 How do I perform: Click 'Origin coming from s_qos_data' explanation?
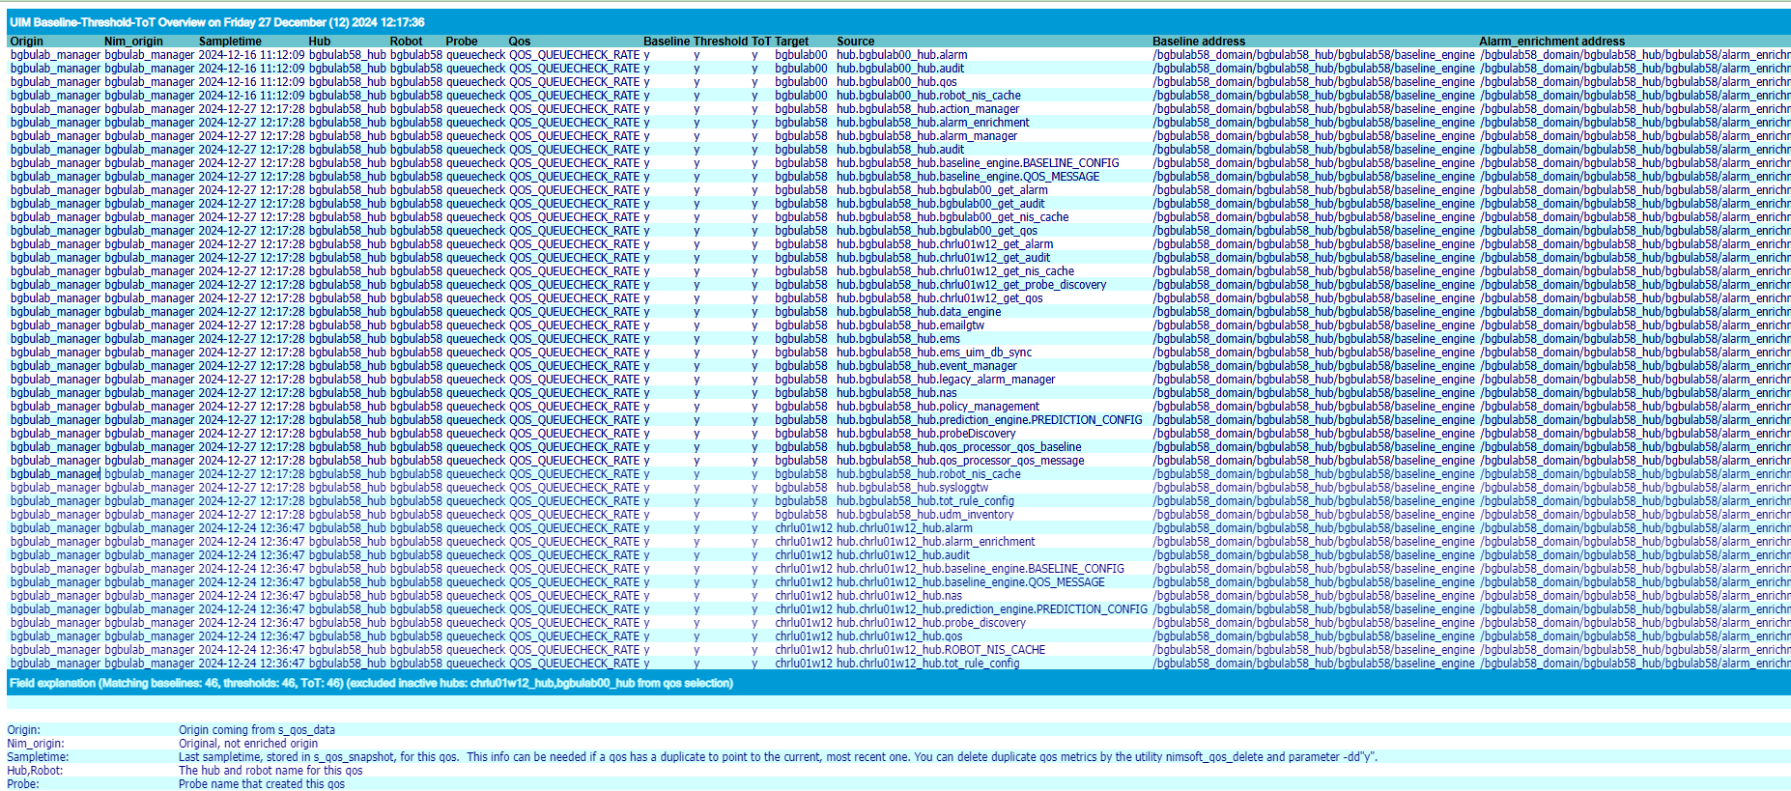[x=257, y=730]
